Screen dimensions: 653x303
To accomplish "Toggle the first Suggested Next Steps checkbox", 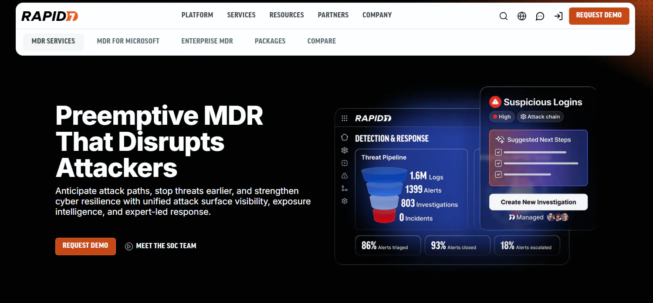I will point(499,153).
